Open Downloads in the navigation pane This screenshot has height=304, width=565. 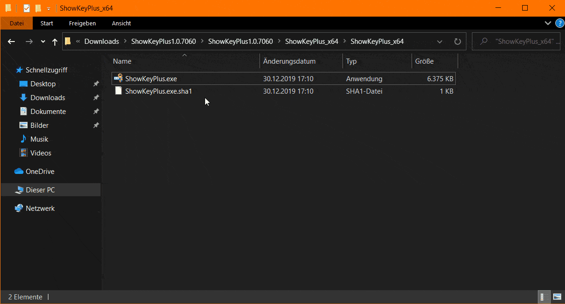[x=47, y=98]
